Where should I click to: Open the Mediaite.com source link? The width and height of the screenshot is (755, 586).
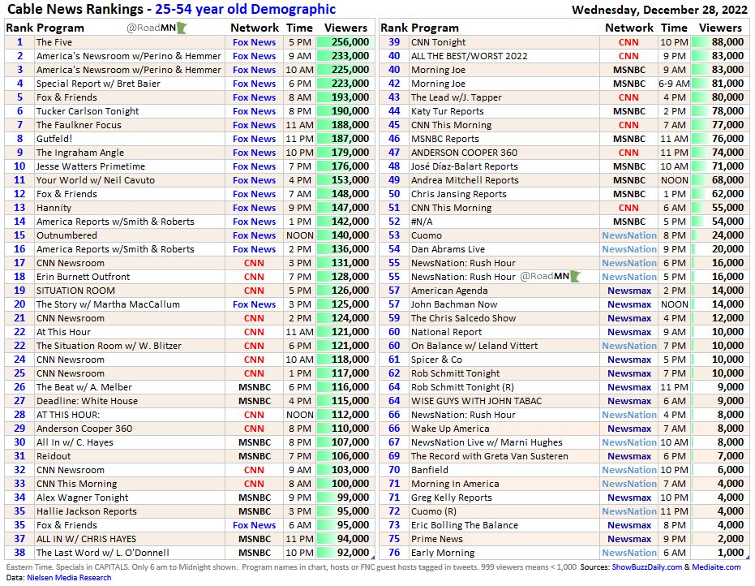[x=716, y=567]
